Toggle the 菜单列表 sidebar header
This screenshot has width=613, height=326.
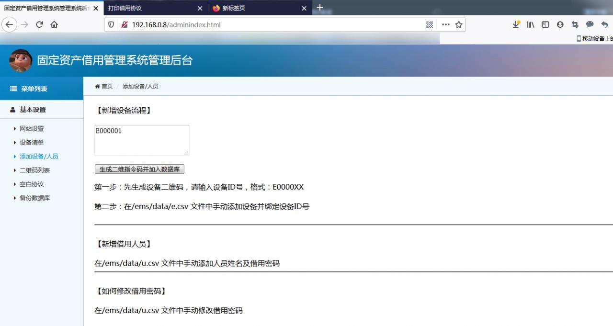point(34,89)
